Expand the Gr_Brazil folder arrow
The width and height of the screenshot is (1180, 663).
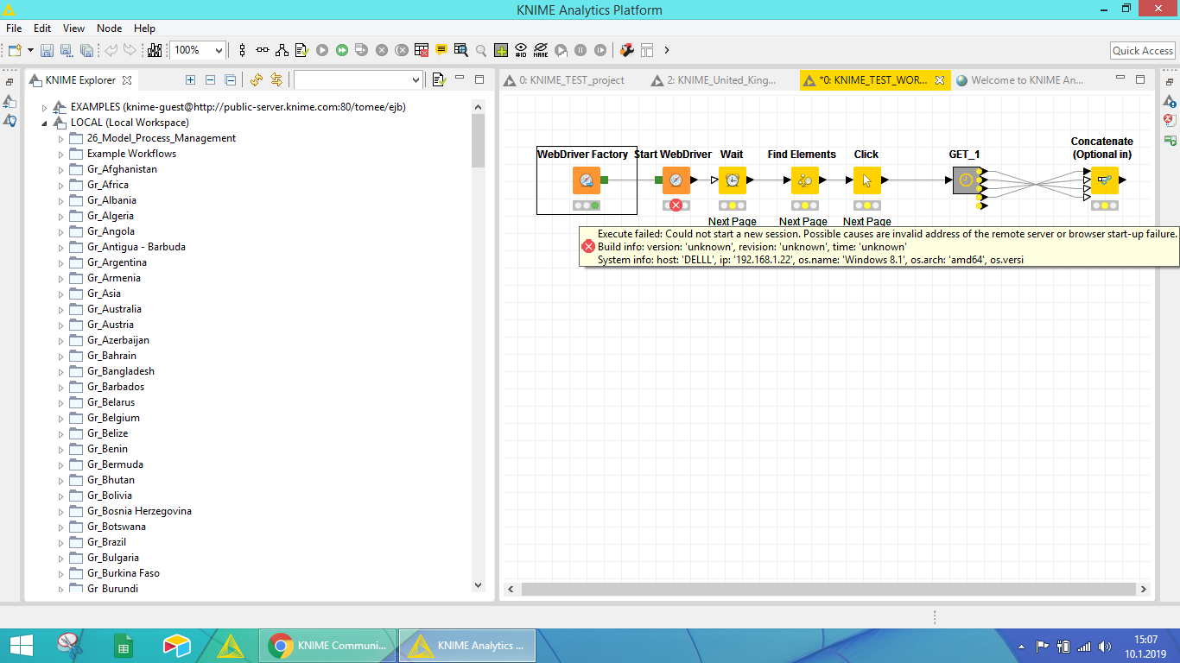tap(60, 543)
